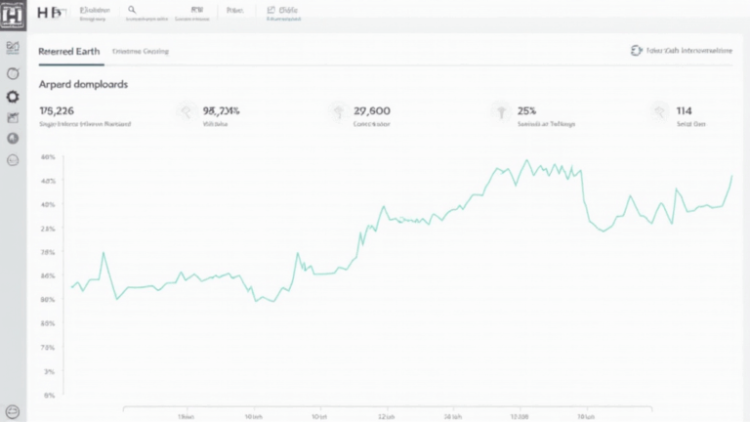Open the chart icon at the sidebar top

(13, 47)
